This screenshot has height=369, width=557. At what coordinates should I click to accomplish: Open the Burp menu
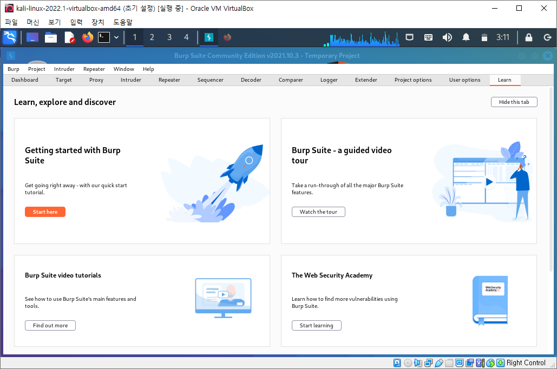[14, 69]
